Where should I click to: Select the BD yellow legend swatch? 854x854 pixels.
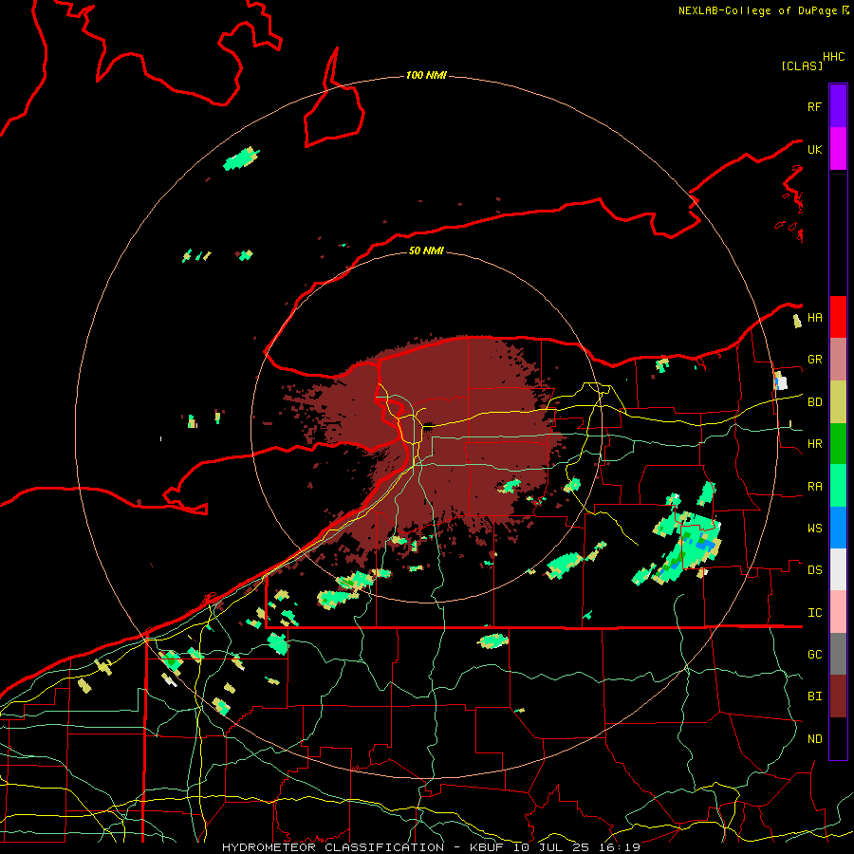click(x=838, y=402)
